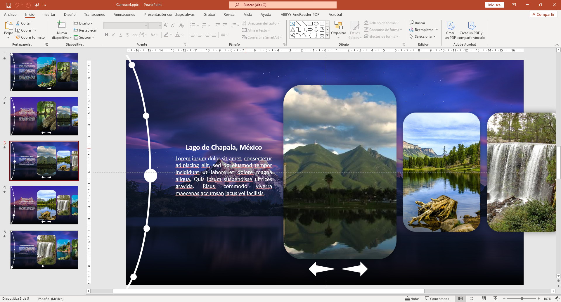Toggle Normal view in status bar
The image size is (561, 302).
(460, 298)
